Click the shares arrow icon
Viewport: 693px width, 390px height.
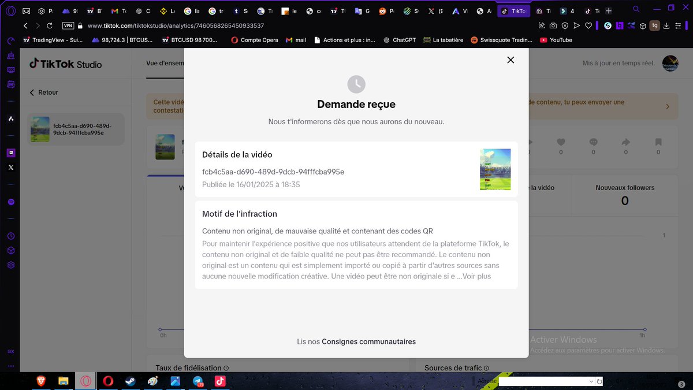tap(625, 142)
